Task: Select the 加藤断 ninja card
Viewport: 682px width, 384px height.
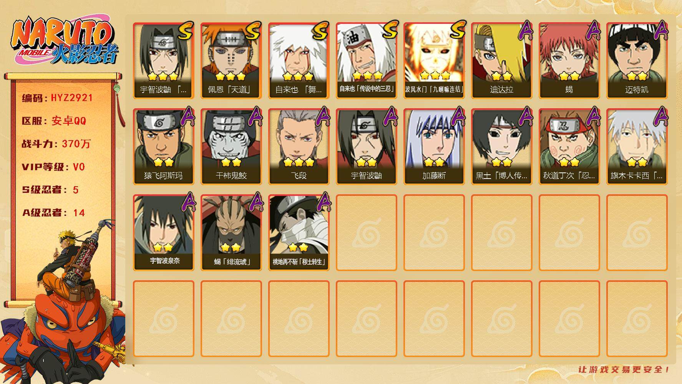Action: point(434,147)
